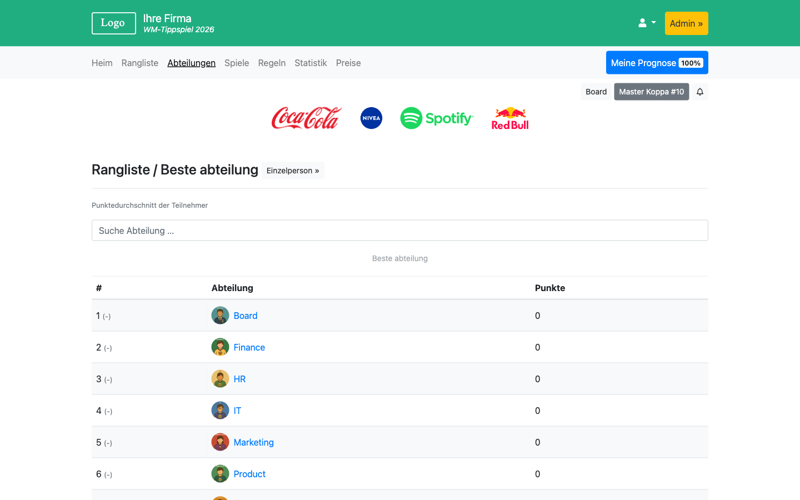This screenshot has height=500, width=800.
Task: Open the Product department link
Action: pyautogui.click(x=249, y=474)
